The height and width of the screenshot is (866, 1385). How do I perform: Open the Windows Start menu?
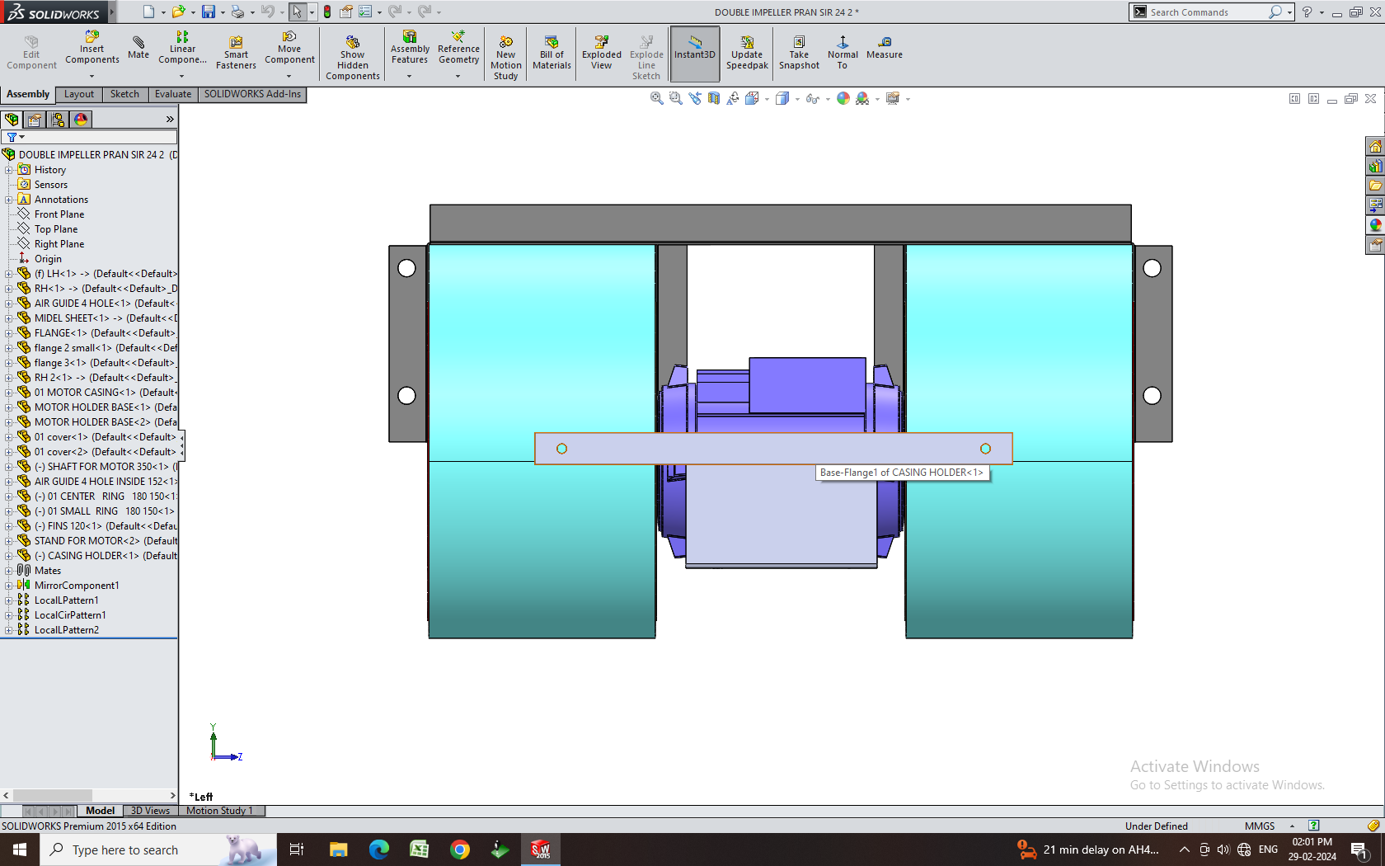(x=20, y=850)
